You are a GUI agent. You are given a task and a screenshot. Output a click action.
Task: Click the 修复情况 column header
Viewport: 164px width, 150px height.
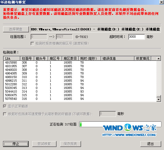click(x=143, y=59)
